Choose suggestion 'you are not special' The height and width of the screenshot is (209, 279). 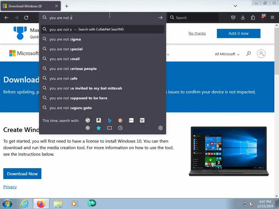(102, 49)
